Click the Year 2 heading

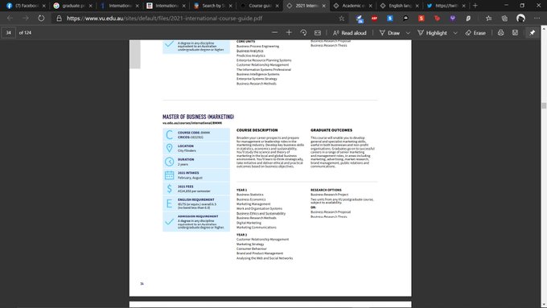242,235
